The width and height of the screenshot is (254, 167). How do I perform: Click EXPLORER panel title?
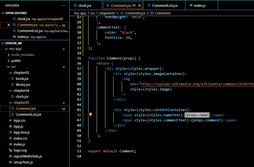(12, 5)
